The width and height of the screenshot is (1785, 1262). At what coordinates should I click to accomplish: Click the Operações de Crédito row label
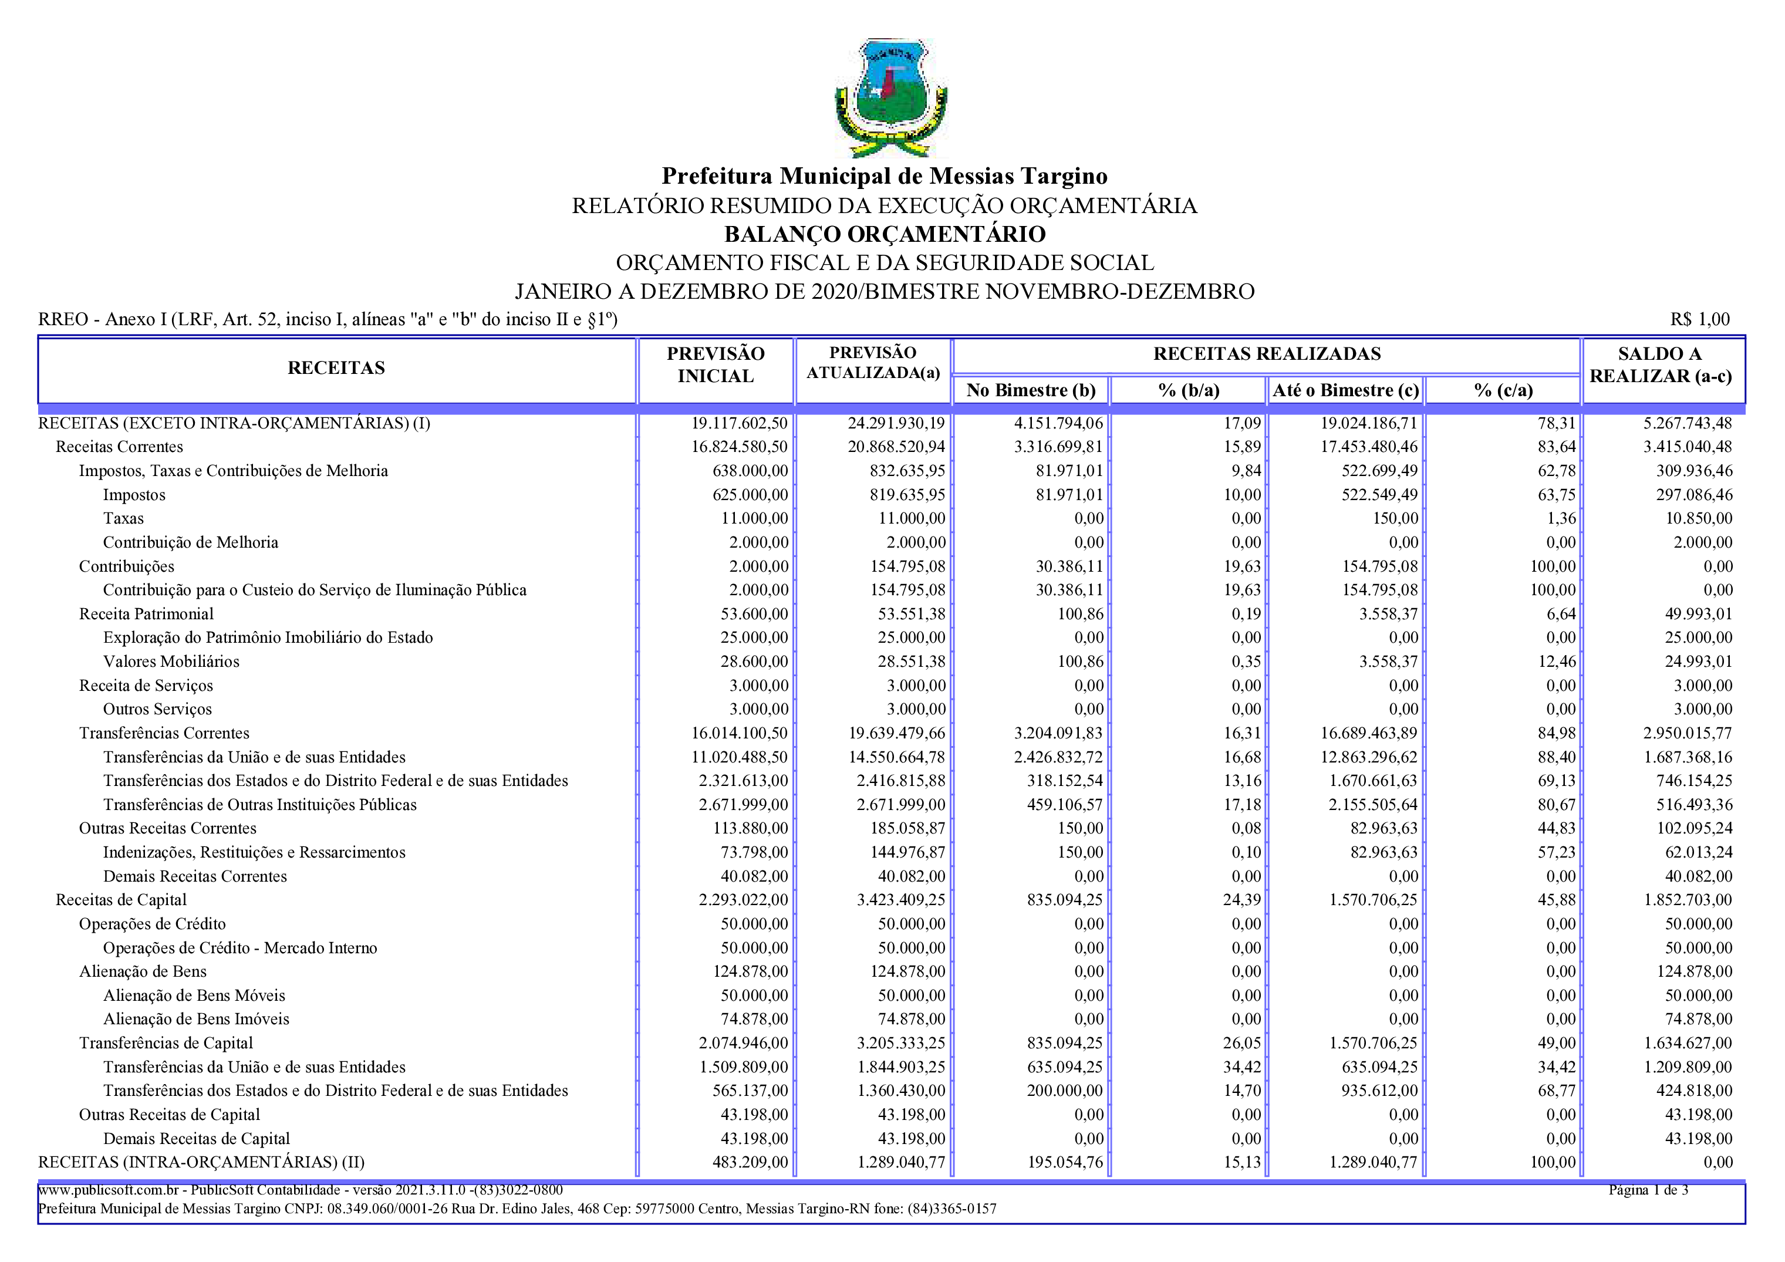(153, 924)
